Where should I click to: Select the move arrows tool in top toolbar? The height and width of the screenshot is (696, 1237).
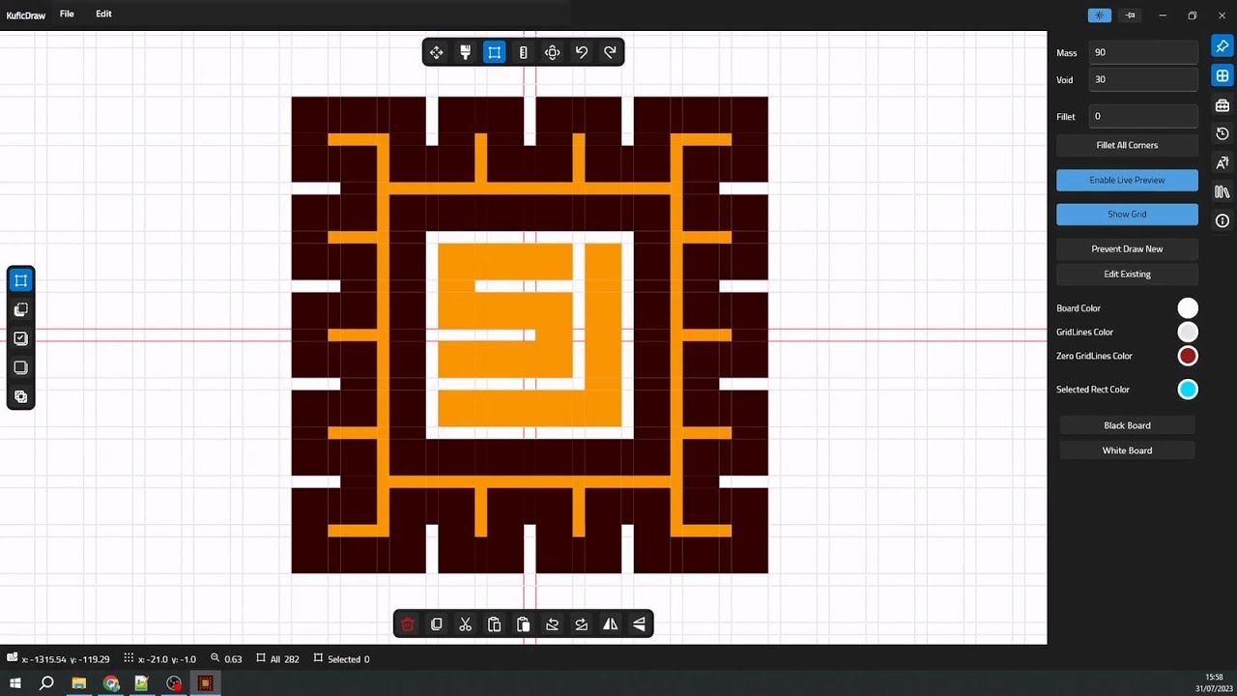[436, 52]
